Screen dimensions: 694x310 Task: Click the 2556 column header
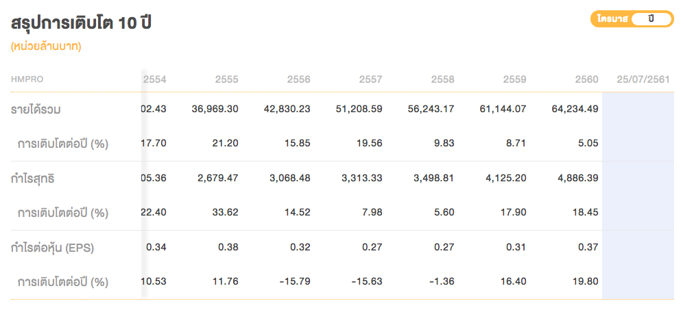pyautogui.click(x=298, y=79)
